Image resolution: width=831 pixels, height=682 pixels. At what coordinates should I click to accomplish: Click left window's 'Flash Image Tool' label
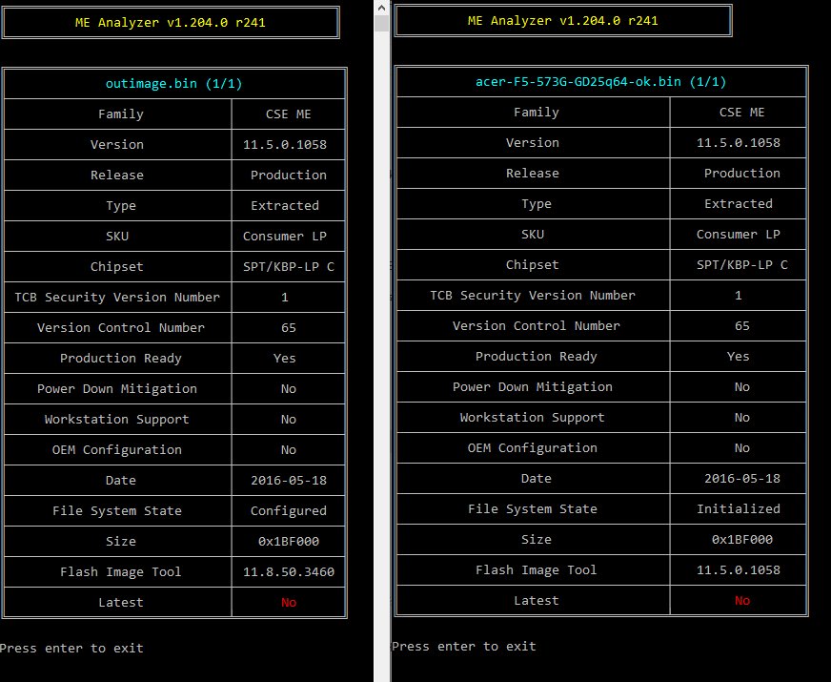click(x=120, y=571)
